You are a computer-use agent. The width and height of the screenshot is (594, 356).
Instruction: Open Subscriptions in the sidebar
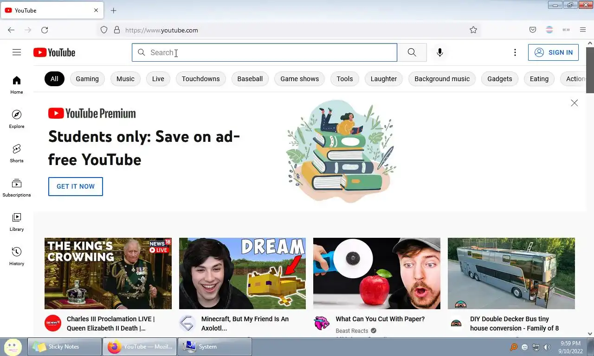click(x=17, y=188)
